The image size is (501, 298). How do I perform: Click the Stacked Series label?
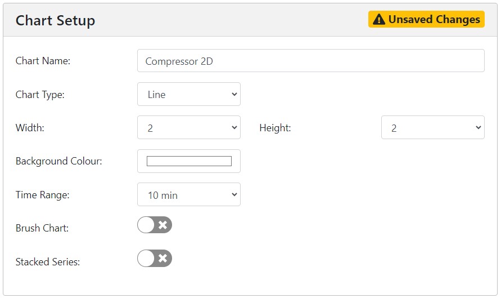[48, 262]
